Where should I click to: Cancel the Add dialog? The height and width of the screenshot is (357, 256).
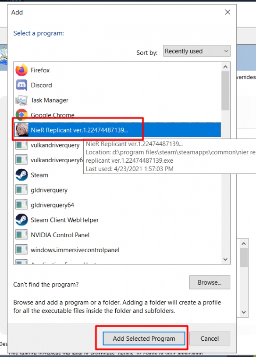click(x=210, y=338)
